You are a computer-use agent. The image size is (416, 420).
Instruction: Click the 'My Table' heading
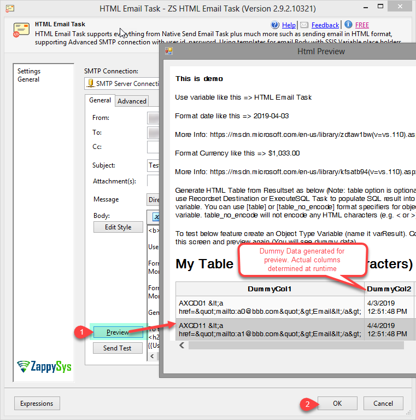(x=204, y=264)
